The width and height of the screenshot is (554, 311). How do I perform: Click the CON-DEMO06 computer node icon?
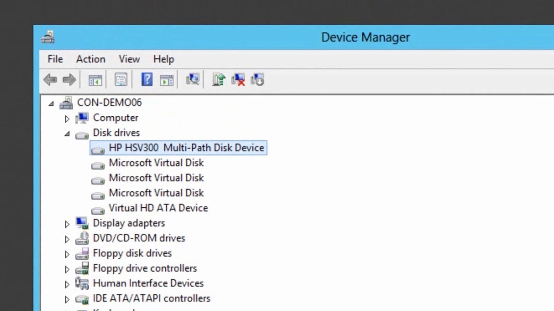[x=66, y=103]
